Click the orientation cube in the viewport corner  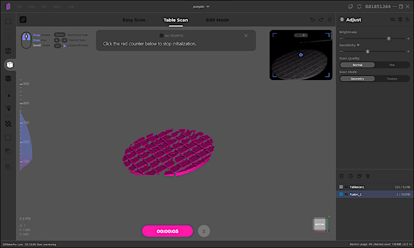320,224
